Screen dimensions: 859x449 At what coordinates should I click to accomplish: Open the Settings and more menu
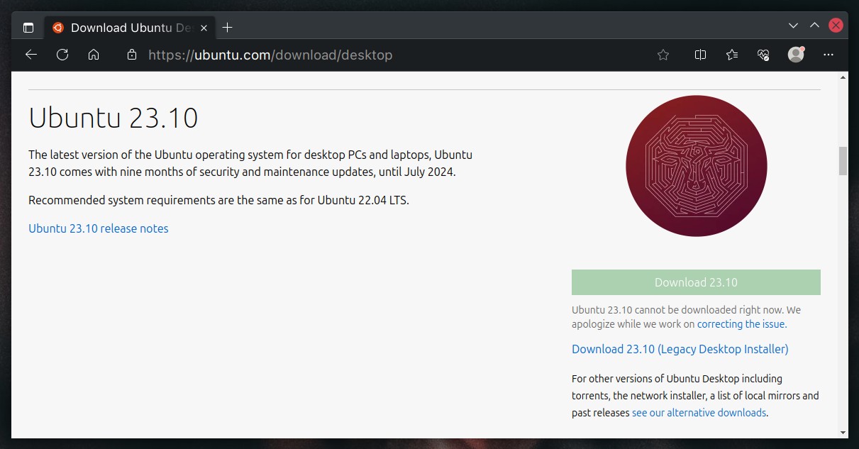828,55
